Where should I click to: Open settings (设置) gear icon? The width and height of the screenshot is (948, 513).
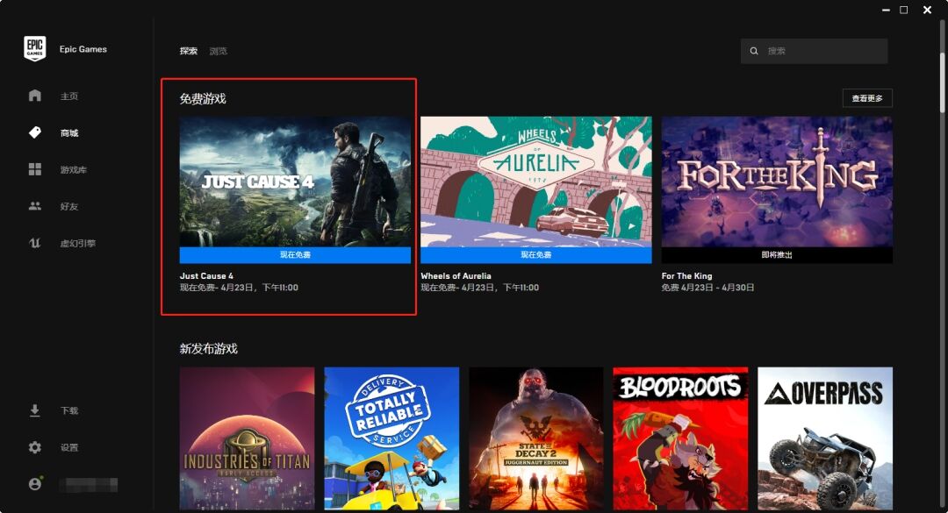35,447
